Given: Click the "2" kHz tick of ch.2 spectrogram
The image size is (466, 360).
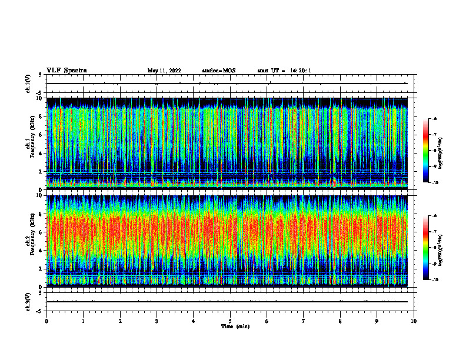Looking at the screenshot, I should tap(41, 269).
